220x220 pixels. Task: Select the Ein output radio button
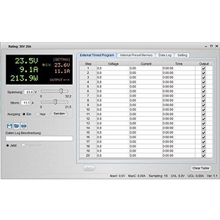point(24,114)
